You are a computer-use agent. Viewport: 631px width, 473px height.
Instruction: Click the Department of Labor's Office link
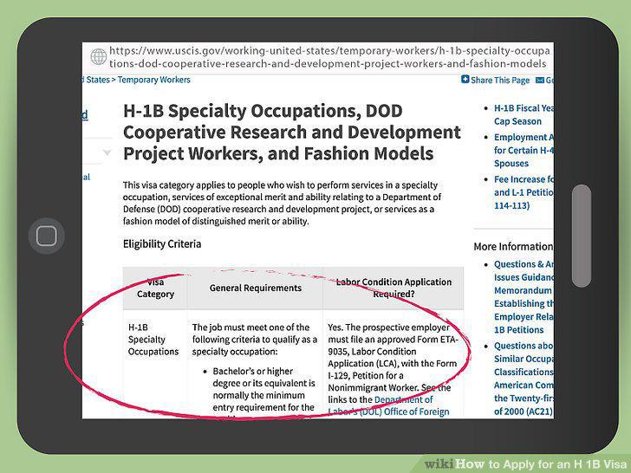388,405
